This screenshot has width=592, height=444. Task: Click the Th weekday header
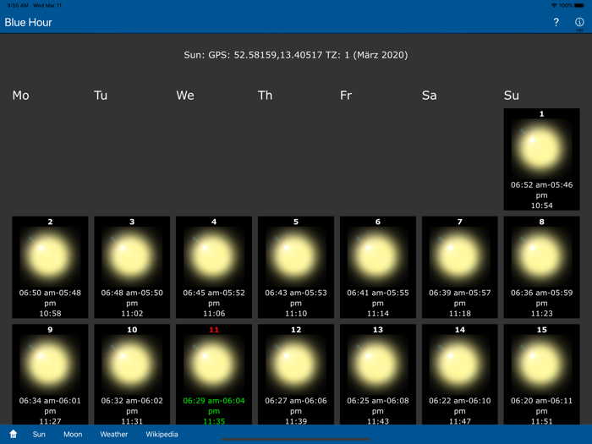[x=265, y=95]
